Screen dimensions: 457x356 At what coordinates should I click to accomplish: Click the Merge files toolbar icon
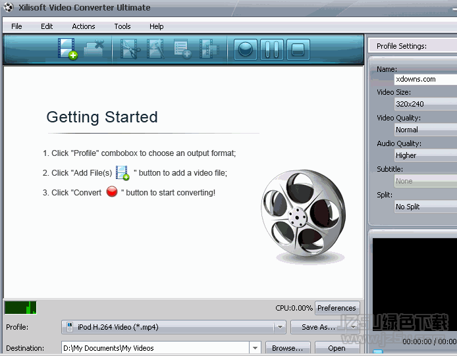(x=209, y=49)
